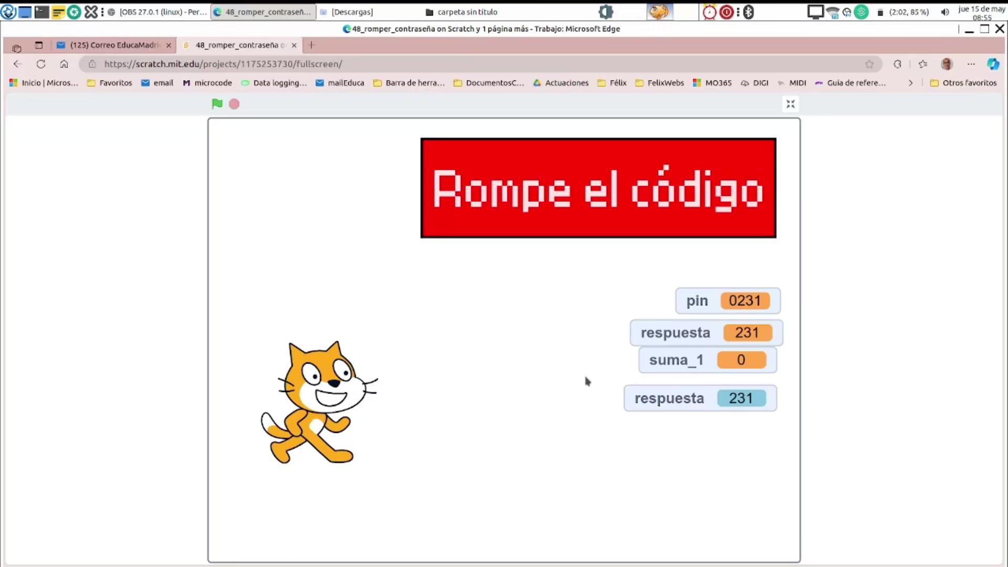
Task: Switch to OBS window in taskbar
Action: [157, 12]
